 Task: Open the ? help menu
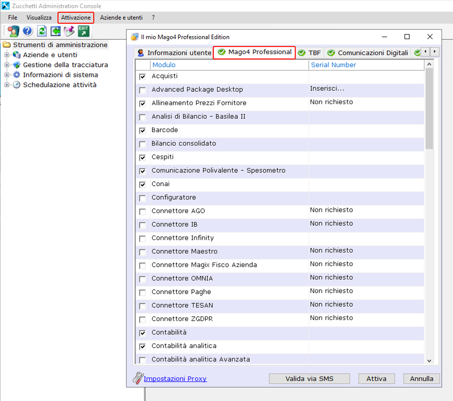[153, 17]
